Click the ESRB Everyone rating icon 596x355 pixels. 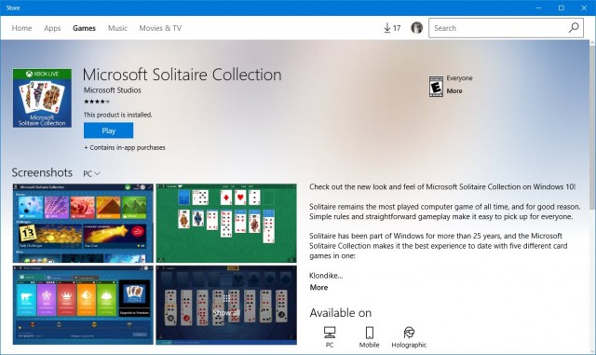click(x=436, y=87)
